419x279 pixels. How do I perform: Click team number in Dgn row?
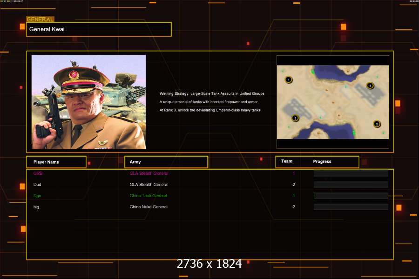294,196
